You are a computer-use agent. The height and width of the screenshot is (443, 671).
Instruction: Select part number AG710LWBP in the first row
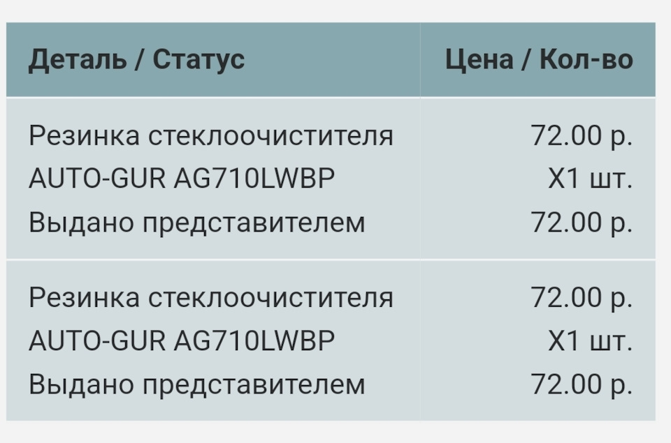[254, 179]
